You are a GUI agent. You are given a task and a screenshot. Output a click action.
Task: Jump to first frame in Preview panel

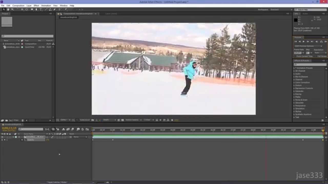point(296,42)
